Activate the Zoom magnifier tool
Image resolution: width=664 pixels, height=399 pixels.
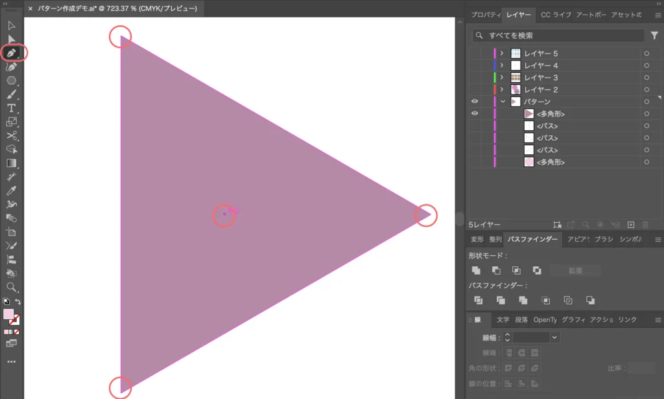[11, 287]
